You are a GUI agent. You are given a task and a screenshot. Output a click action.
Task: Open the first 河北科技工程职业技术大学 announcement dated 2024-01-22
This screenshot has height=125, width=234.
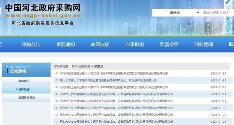pos(114,74)
